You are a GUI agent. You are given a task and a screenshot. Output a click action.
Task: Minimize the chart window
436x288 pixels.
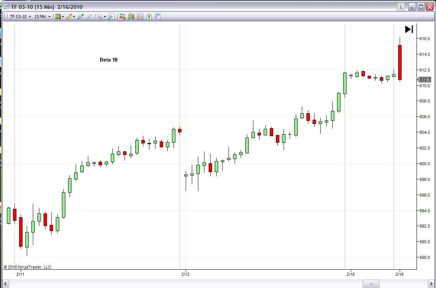tap(412, 7)
